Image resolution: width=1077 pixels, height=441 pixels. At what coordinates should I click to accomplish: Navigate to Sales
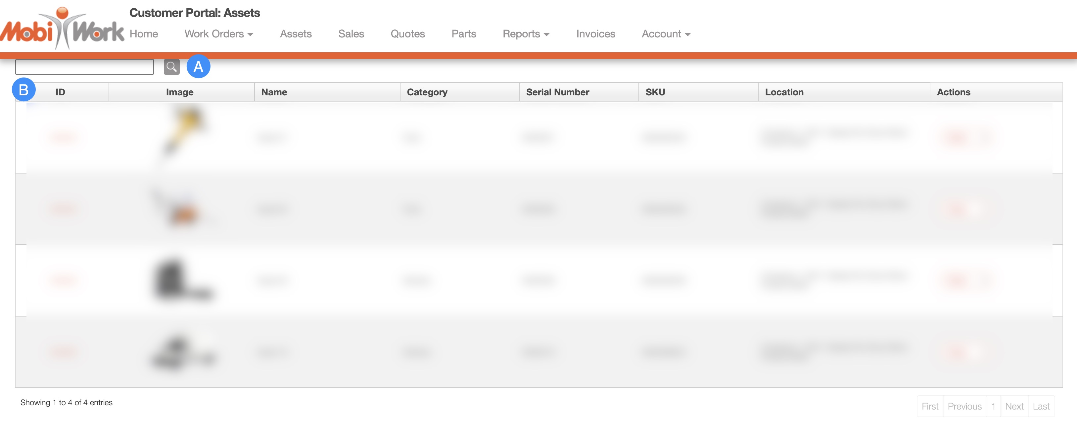351,34
